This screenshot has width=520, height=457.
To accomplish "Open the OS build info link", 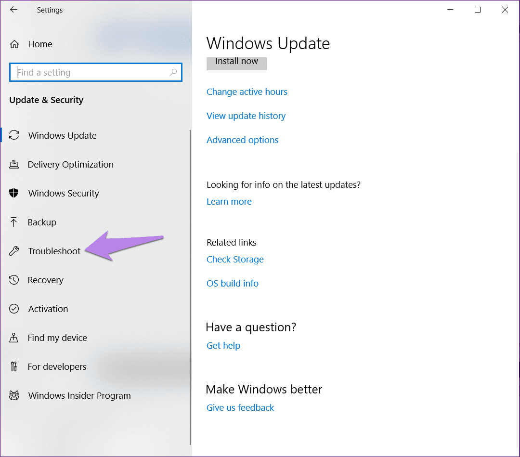I will pos(232,283).
